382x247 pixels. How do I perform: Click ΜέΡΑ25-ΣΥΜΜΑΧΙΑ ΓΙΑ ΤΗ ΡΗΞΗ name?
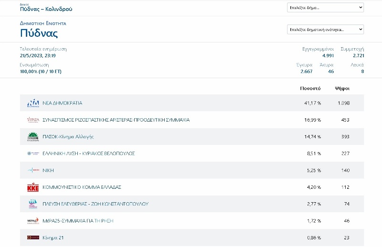(x=78, y=221)
